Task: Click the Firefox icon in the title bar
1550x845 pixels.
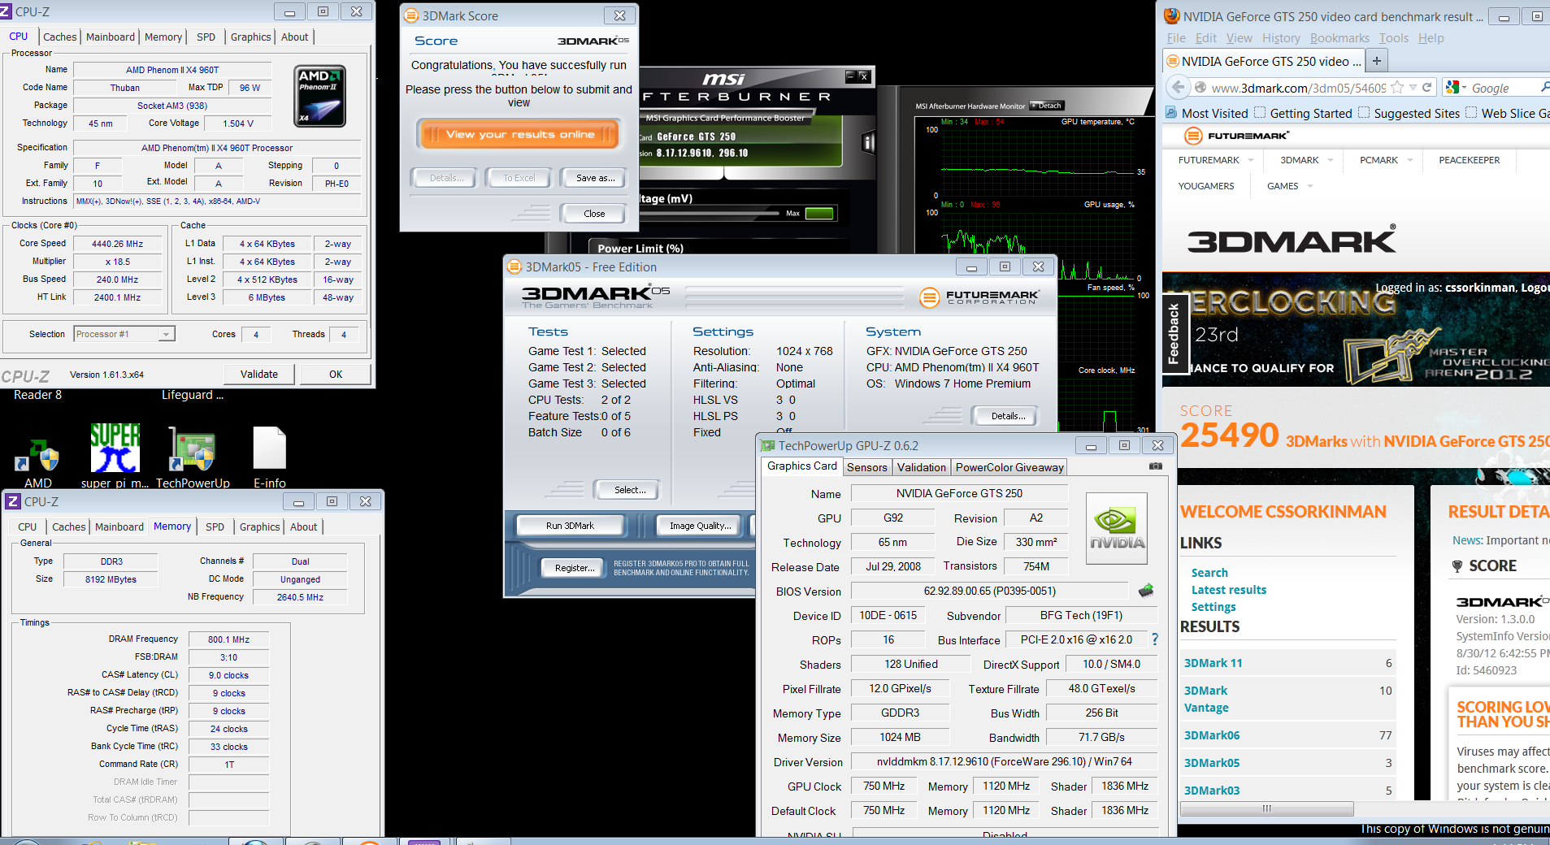Action: click(1172, 16)
